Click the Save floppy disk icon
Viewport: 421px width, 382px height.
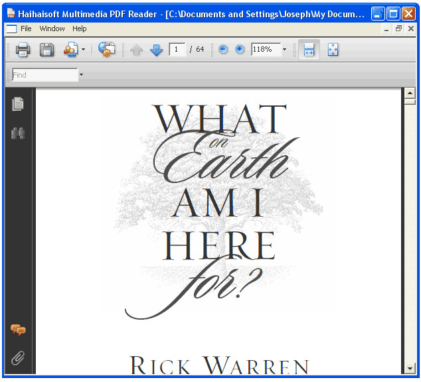pos(46,50)
